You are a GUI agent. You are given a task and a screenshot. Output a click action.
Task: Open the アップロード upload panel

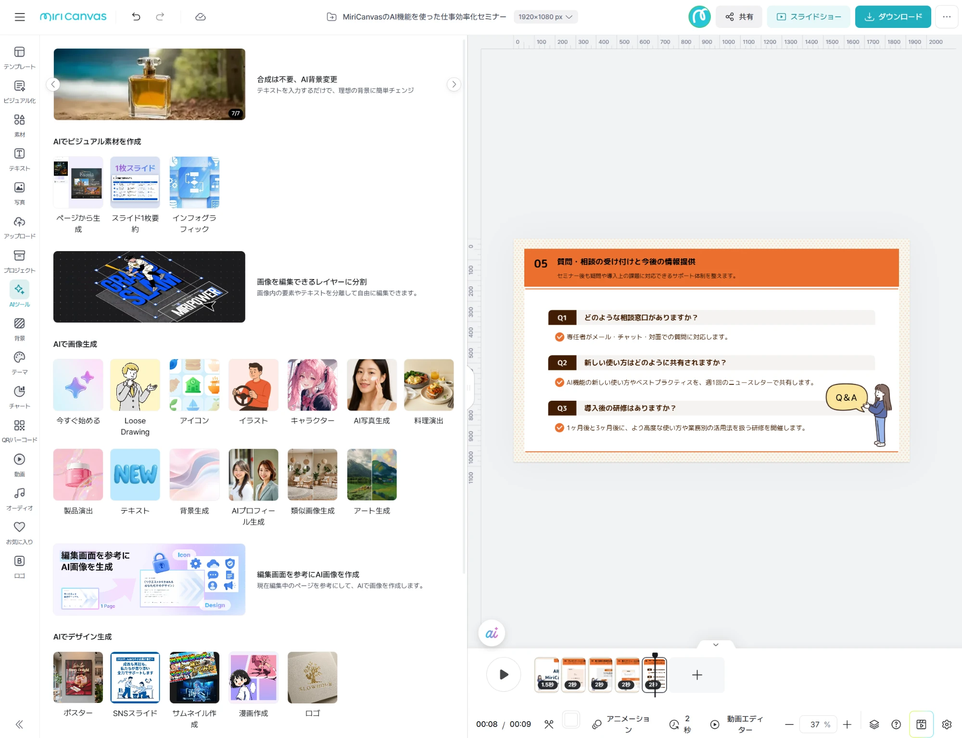pyautogui.click(x=20, y=228)
